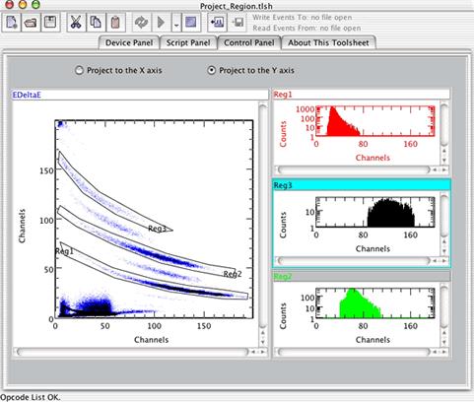Viewport: 474px width, 402px height.
Task: Switch to the Device Panel tab
Action: 129,43
